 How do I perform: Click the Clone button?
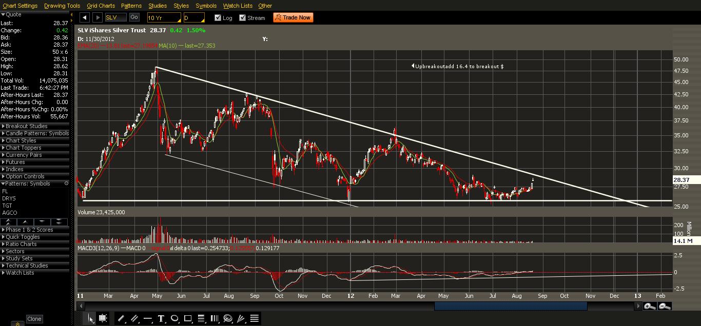tap(34, 319)
